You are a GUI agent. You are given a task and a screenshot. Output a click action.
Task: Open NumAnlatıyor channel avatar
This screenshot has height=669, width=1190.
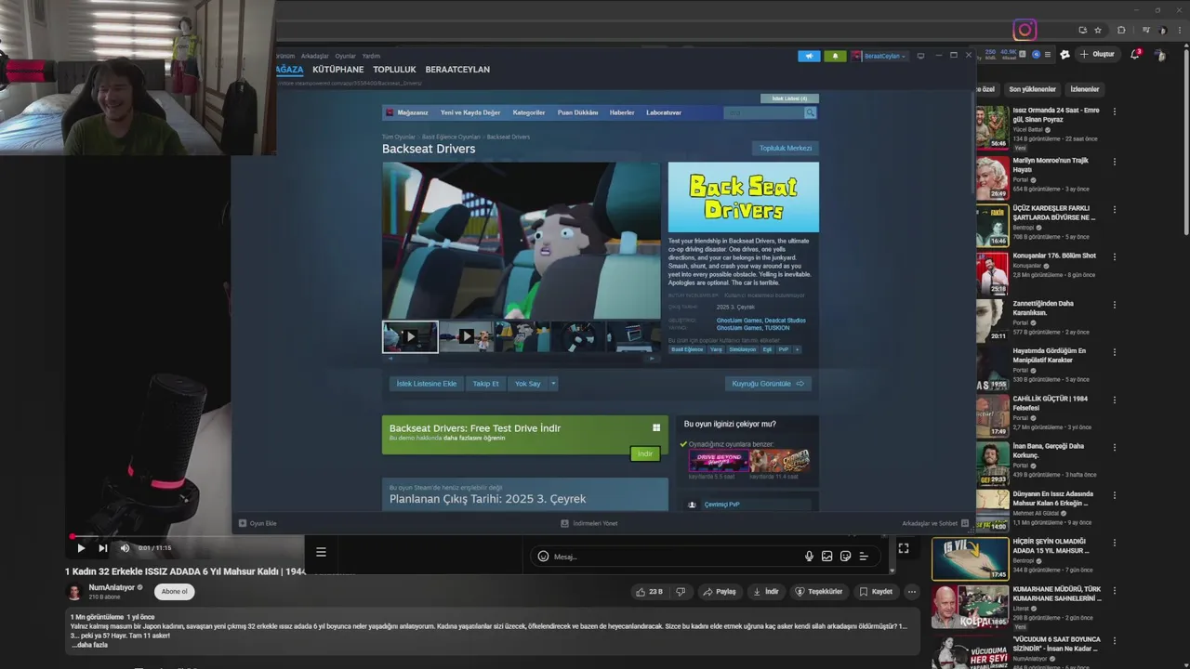[x=73, y=592]
